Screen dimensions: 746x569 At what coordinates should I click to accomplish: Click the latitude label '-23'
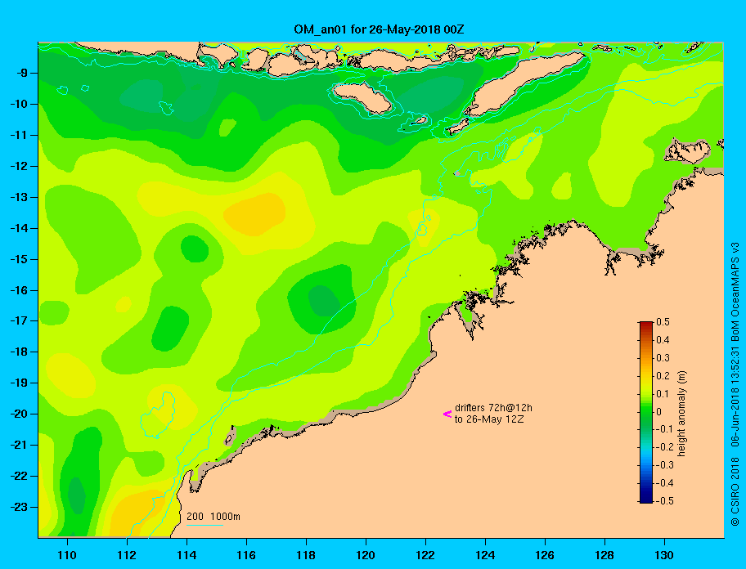tap(19, 507)
